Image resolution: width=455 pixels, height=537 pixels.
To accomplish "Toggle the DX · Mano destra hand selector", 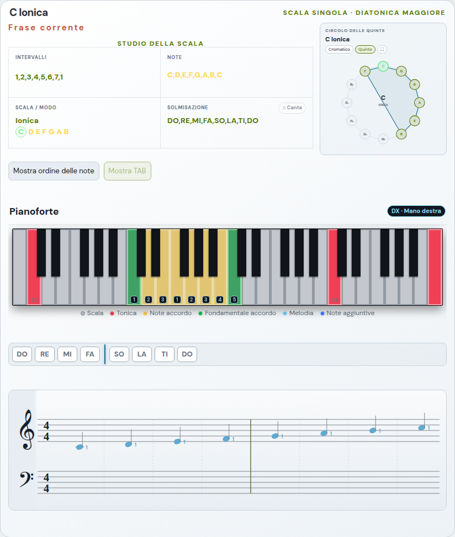I will coord(416,211).
